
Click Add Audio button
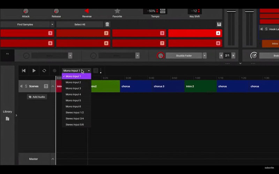[x=37, y=97]
